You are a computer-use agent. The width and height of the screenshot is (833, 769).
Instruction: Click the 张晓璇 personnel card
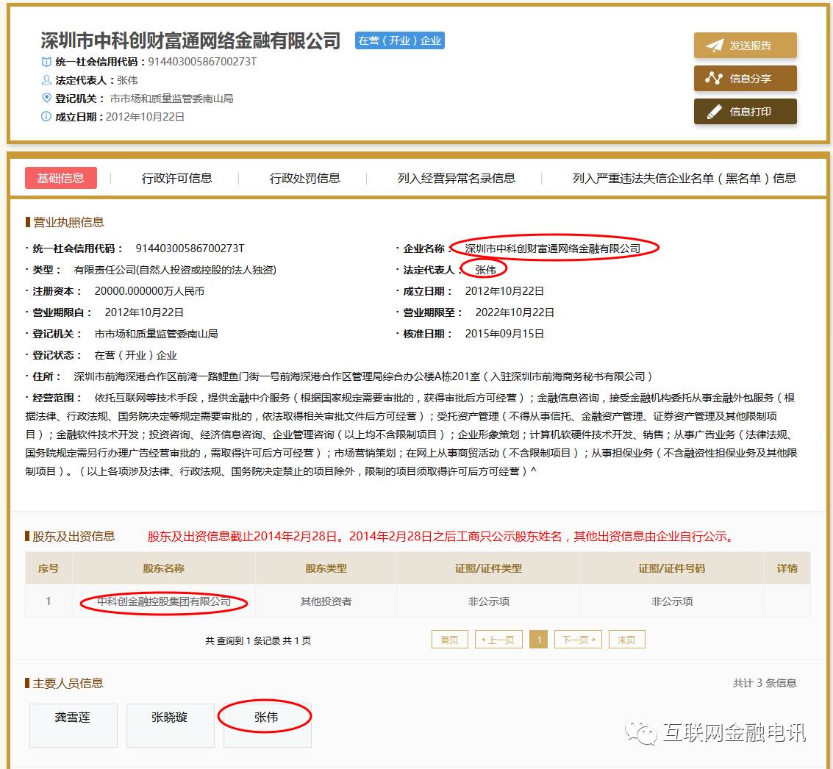(x=170, y=725)
